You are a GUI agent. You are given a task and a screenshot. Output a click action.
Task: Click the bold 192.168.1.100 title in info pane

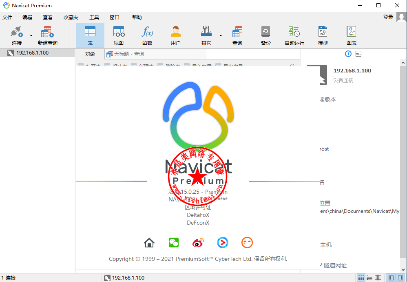[352, 71]
